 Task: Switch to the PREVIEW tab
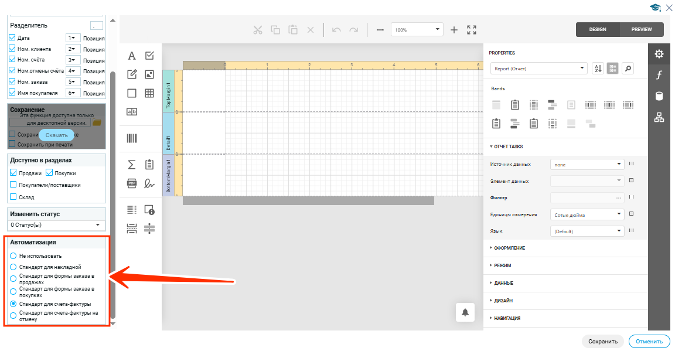[x=642, y=29]
